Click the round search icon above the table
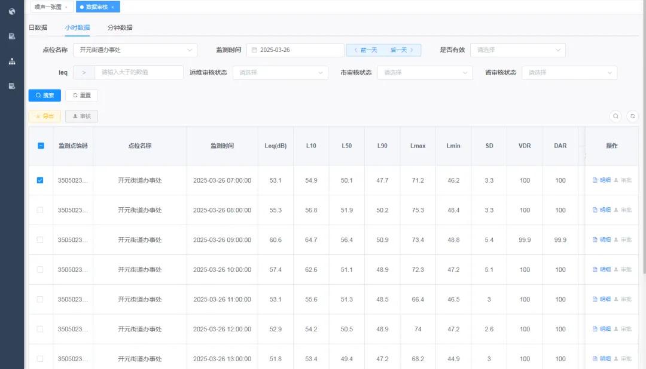Viewport: 646px width, 369px height. 615,116
